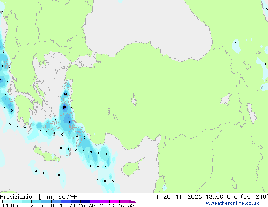Click the "Th" weekday abbreviation
268x207 pixels.
(156, 197)
